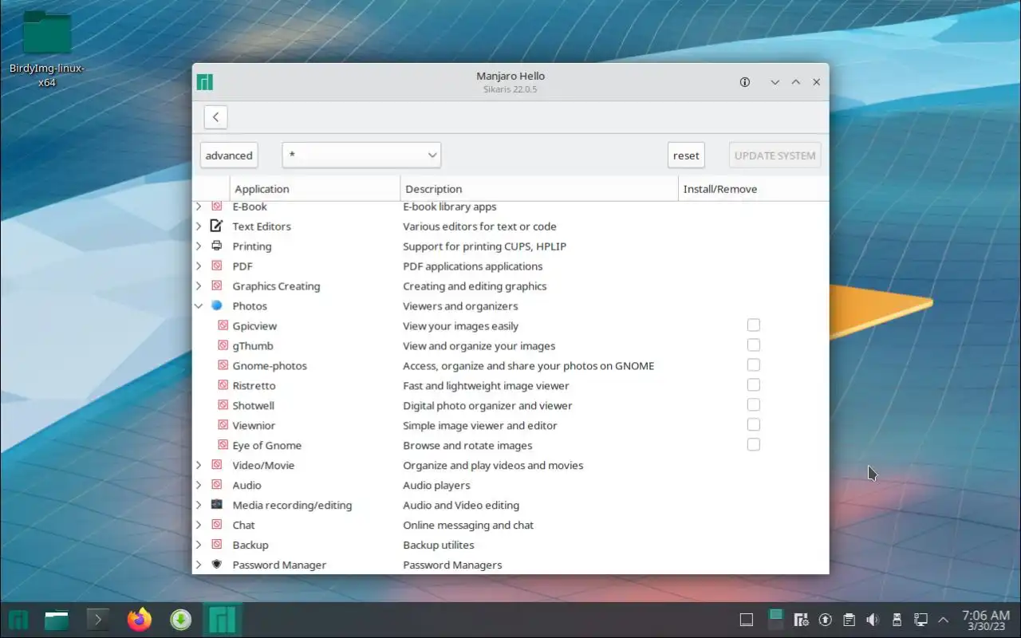Open the network connection tray icon
1021x638 pixels.
point(920,620)
